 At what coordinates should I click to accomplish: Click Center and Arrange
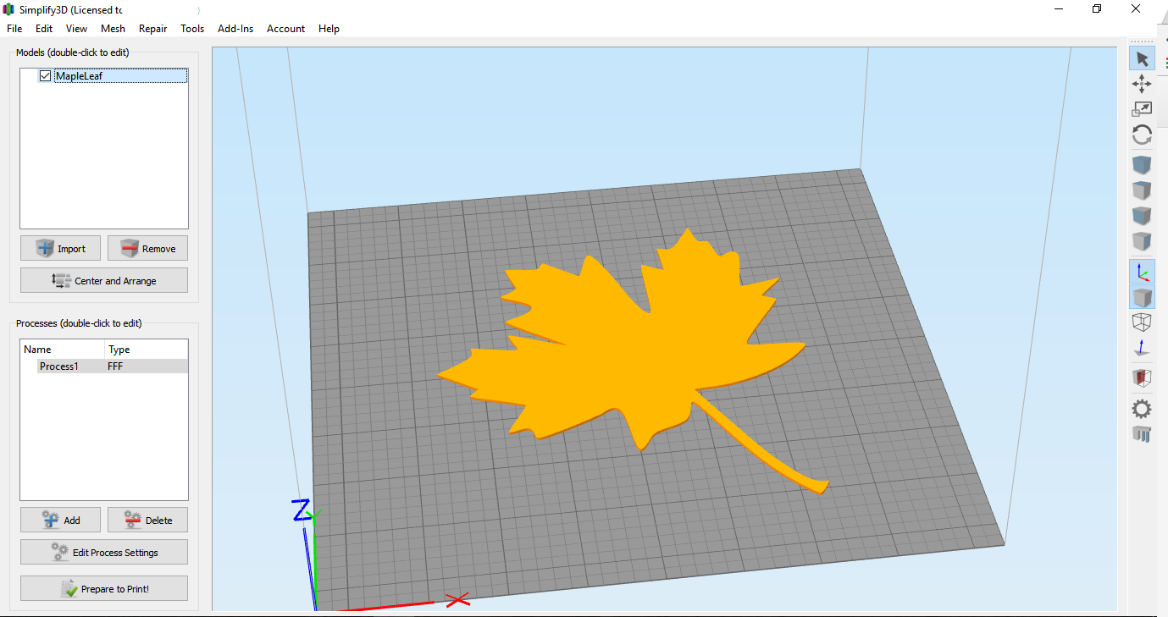tap(104, 280)
